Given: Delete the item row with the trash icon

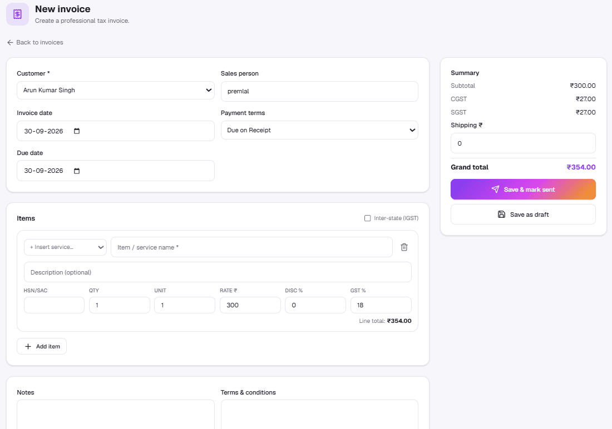Looking at the screenshot, I should coord(404,247).
